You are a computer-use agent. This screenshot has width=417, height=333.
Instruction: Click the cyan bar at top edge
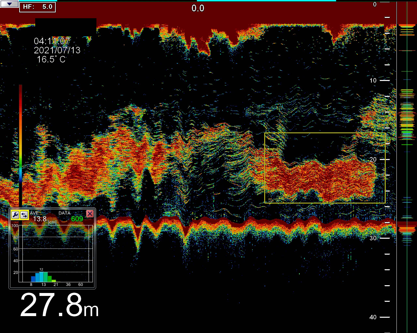pos(266,1)
